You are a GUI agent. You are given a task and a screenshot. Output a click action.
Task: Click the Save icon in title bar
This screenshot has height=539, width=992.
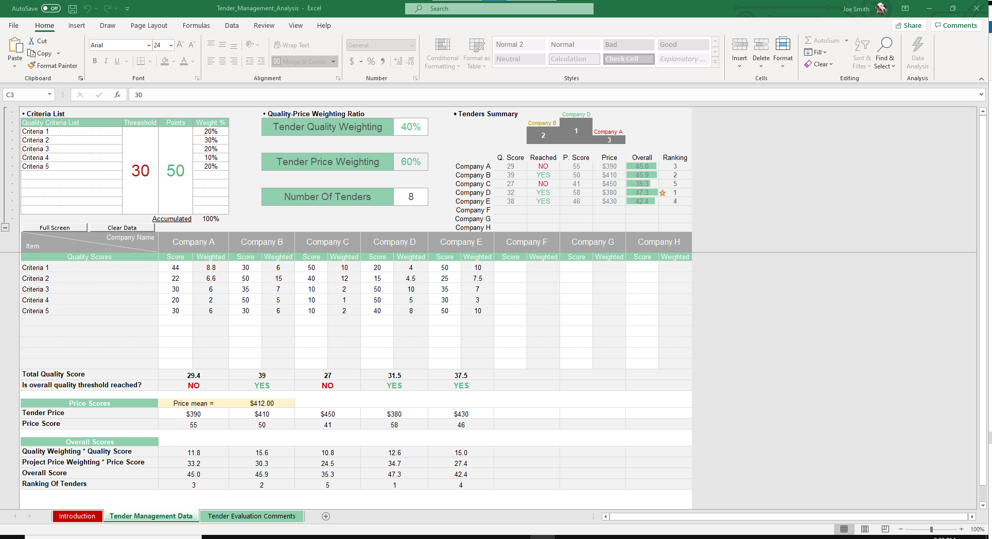pos(73,9)
